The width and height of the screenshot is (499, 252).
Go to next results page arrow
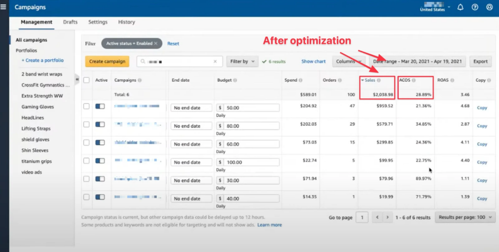387,217
